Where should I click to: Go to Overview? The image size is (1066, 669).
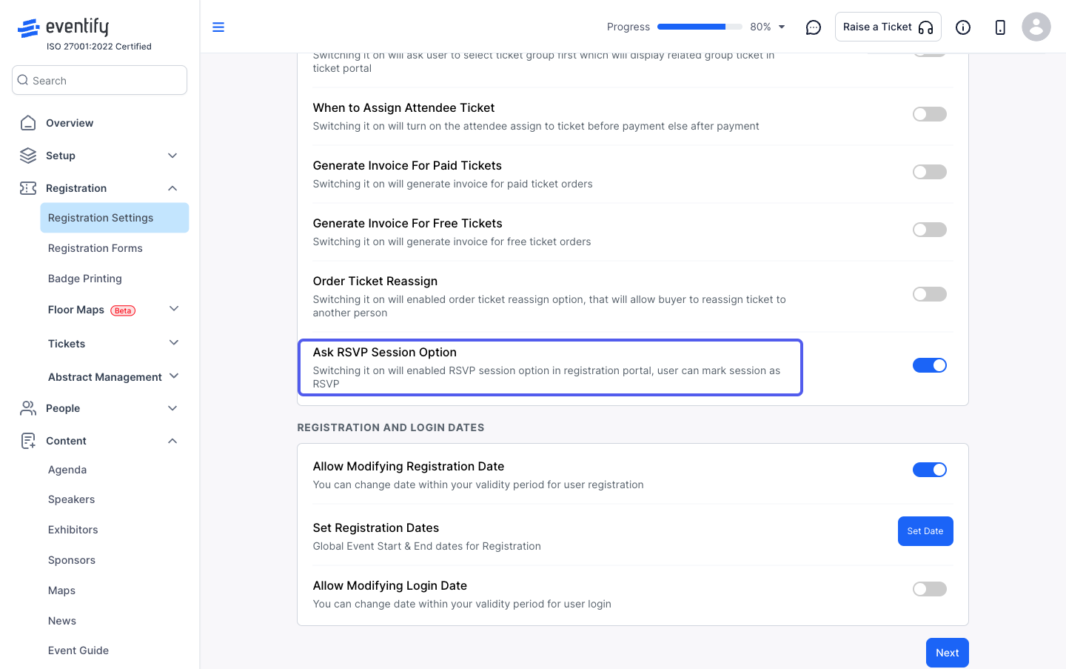(x=70, y=123)
